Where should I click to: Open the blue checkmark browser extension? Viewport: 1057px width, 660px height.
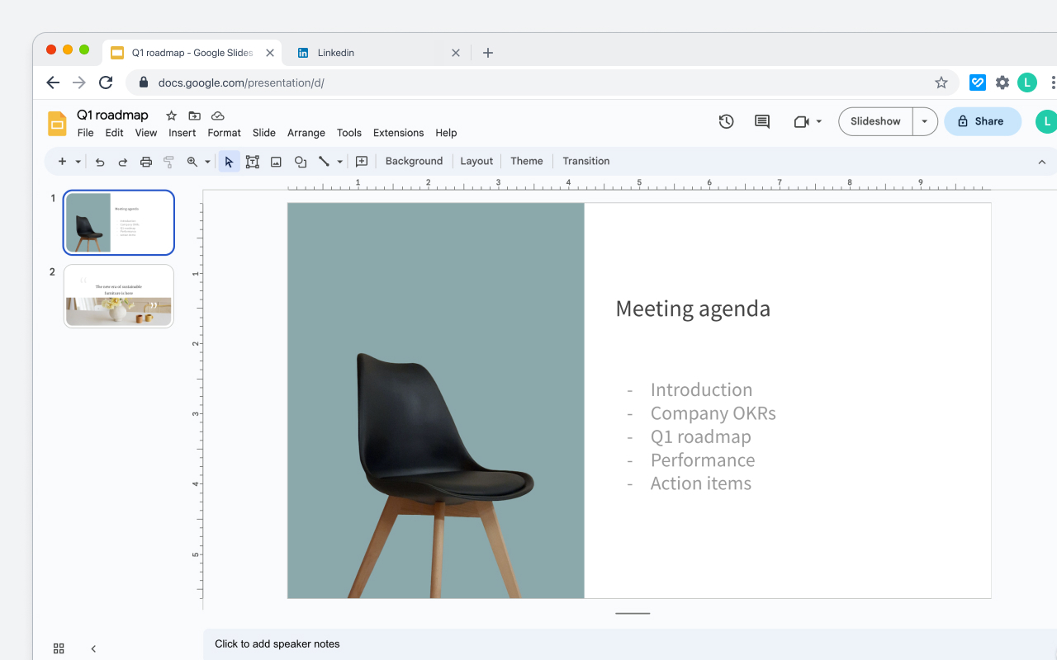pos(978,82)
